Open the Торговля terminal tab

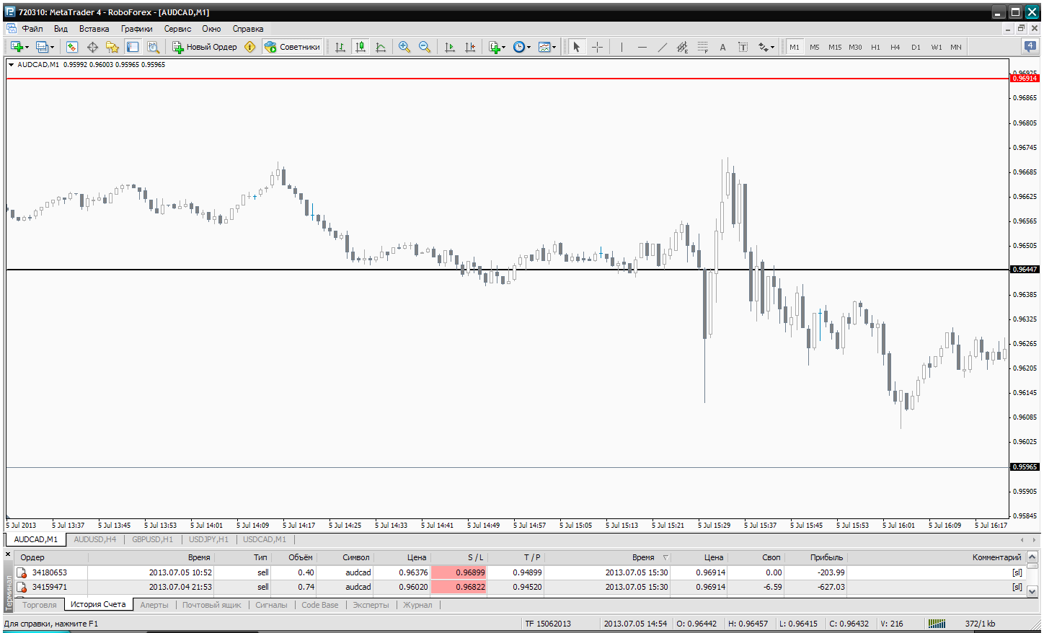40,605
